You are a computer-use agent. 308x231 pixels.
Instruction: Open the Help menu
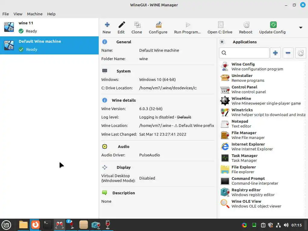[x=51, y=14]
